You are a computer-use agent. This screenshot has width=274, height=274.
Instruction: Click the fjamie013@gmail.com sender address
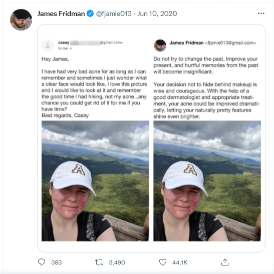pos(230,43)
